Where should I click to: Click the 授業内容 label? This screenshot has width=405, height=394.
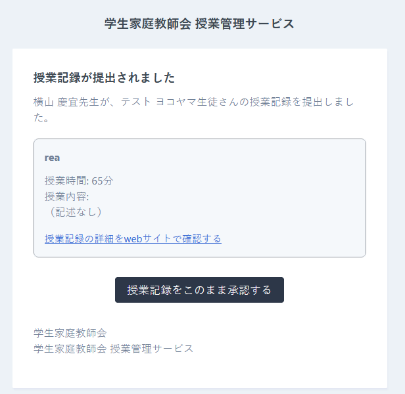pyautogui.click(x=66, y=196)
